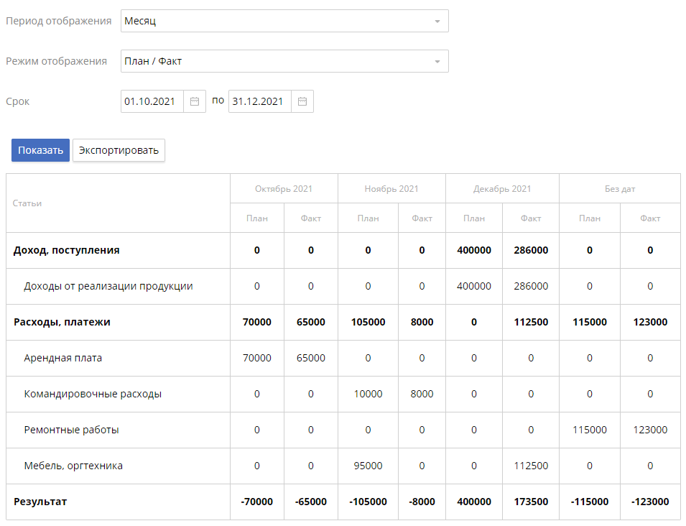Select the Расходы, платежи row
Image resolution: width=686 pixels, height=526 pixels.
point(62,323)
